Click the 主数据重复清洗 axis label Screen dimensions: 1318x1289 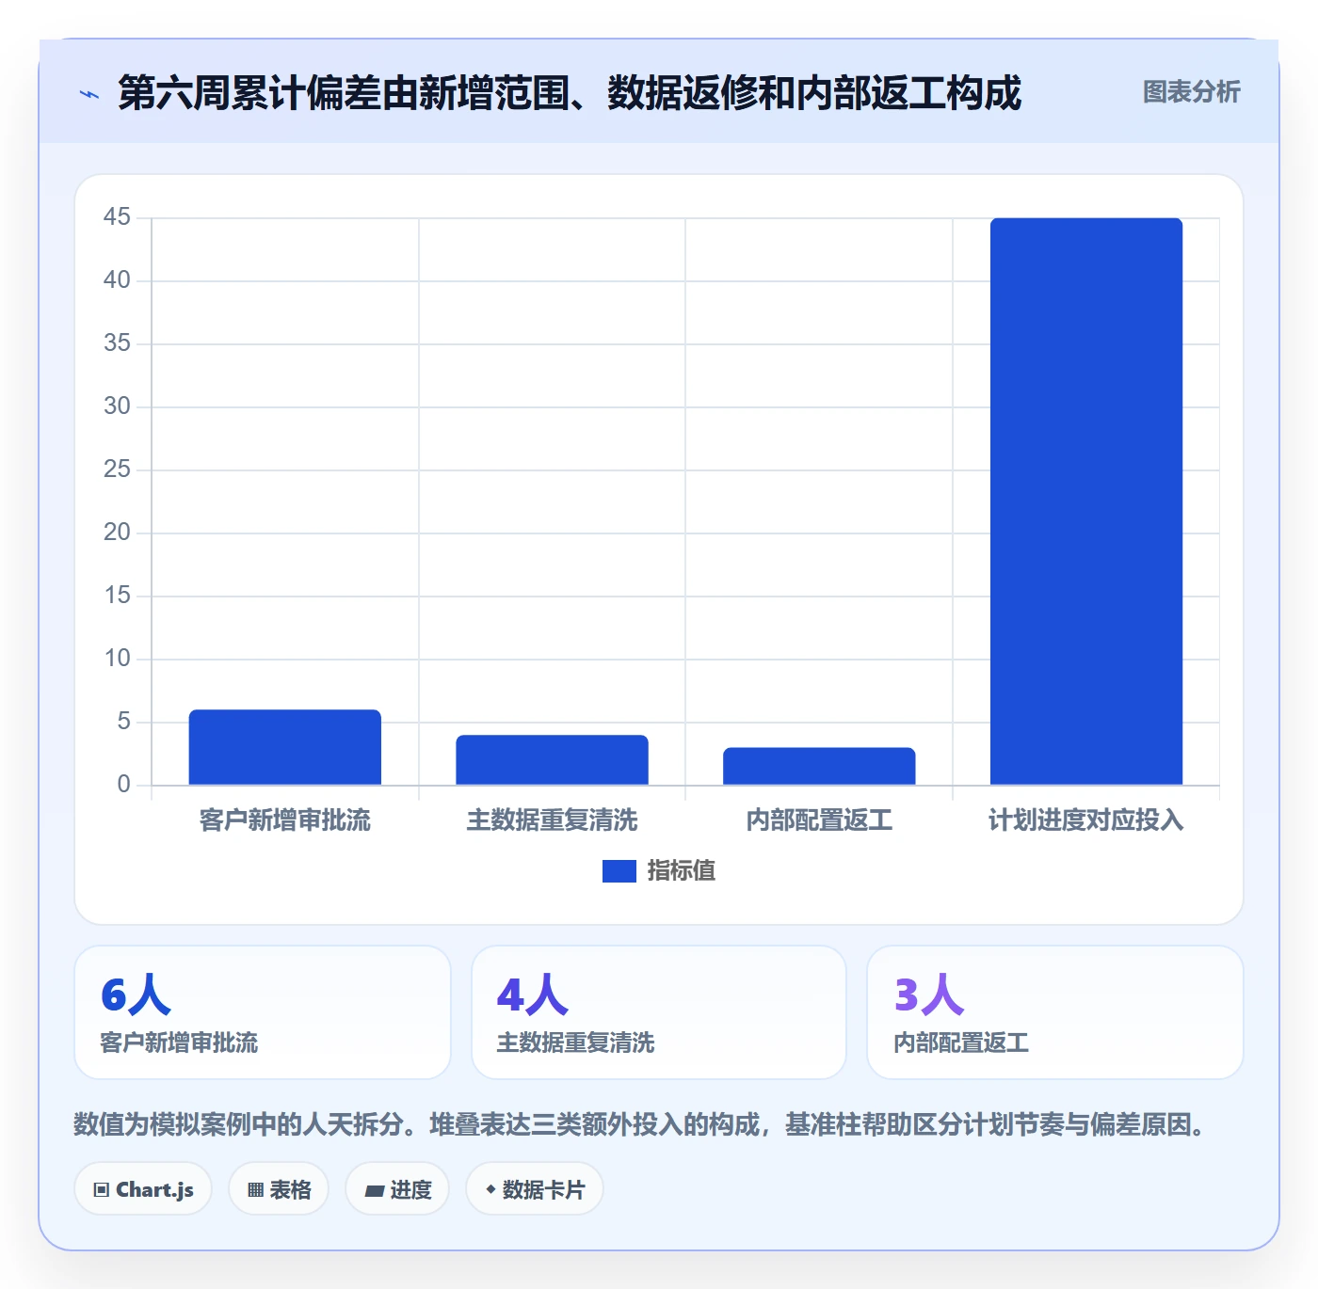tap(553, 820)
